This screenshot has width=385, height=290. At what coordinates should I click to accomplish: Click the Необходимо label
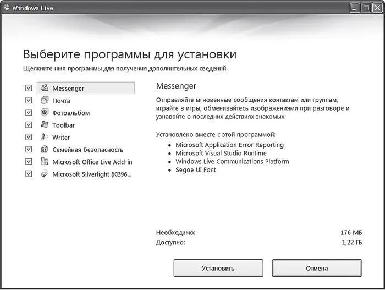pyautogui.click(x=175, y=232)
